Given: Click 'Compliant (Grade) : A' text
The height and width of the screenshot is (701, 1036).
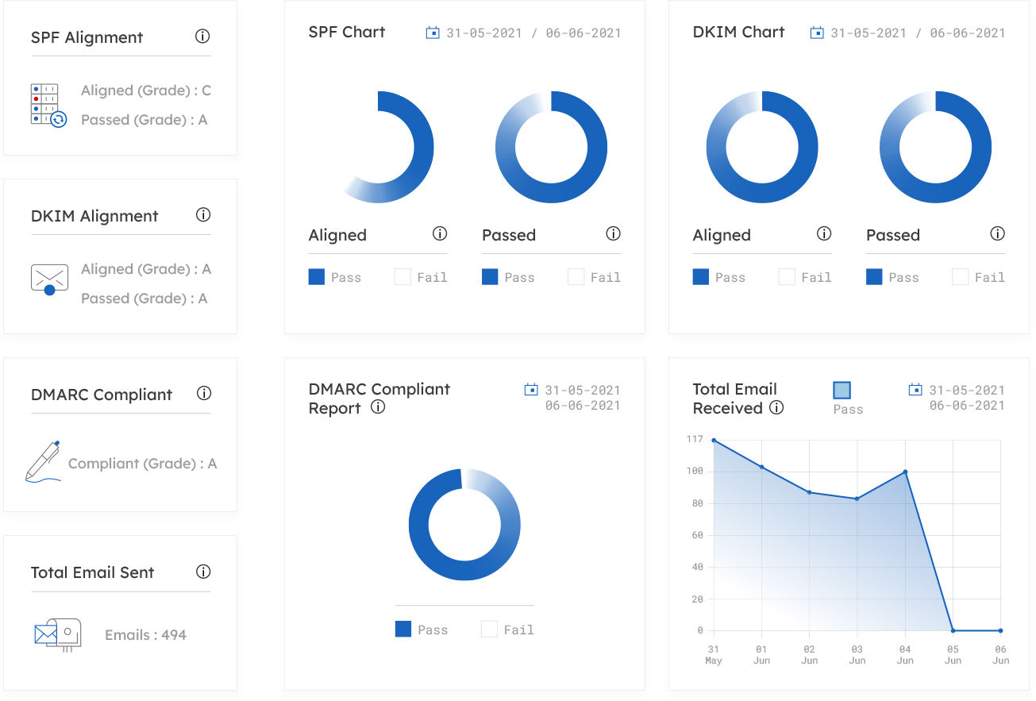Looking at the screenshot, I should point(143,464).
